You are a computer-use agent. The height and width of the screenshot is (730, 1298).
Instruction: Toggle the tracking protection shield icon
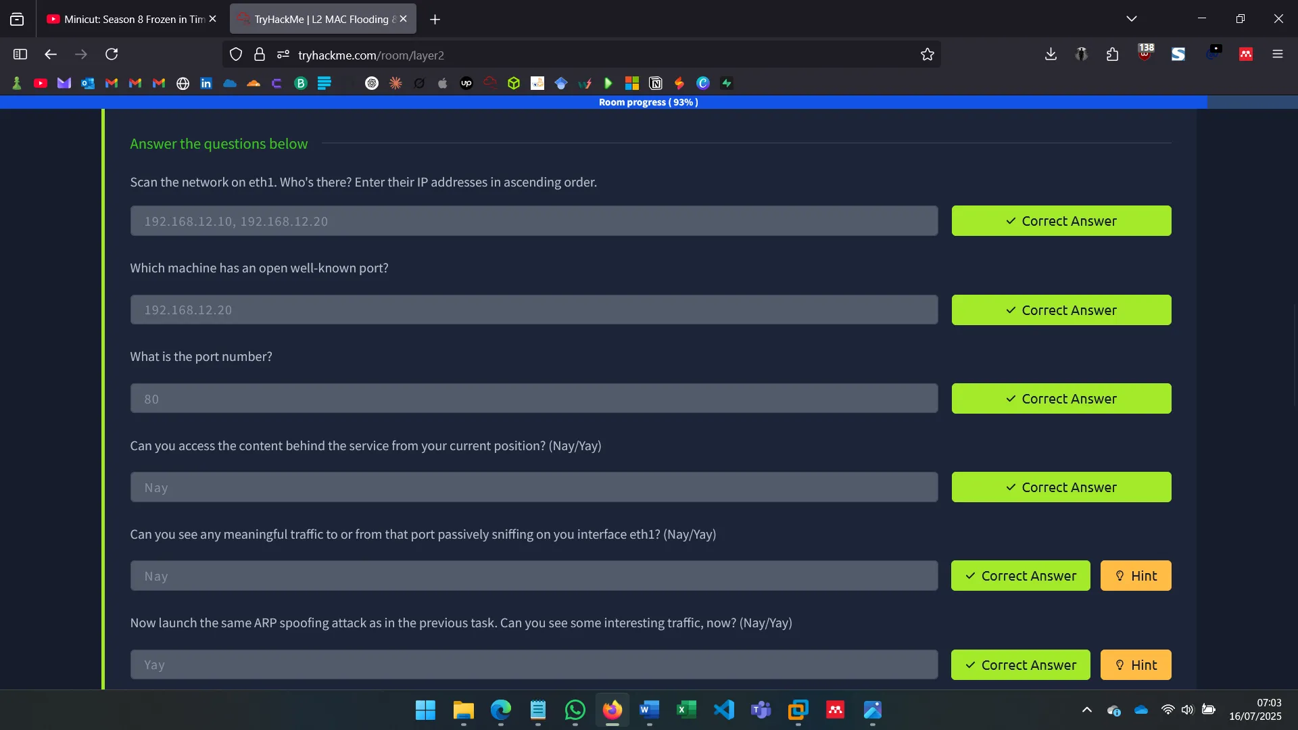point(235,54)
